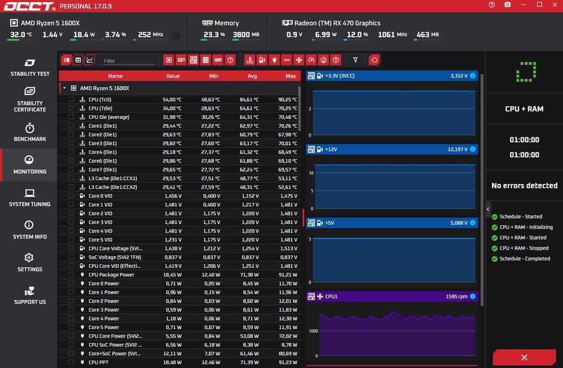Image resolution: width=563 pixels, height=368 pixels.
Task: Click the reset min/max refresh icon
Action: click(x=374, y=60)
